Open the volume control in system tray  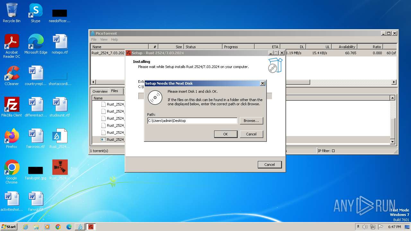(x=365, y=227)
